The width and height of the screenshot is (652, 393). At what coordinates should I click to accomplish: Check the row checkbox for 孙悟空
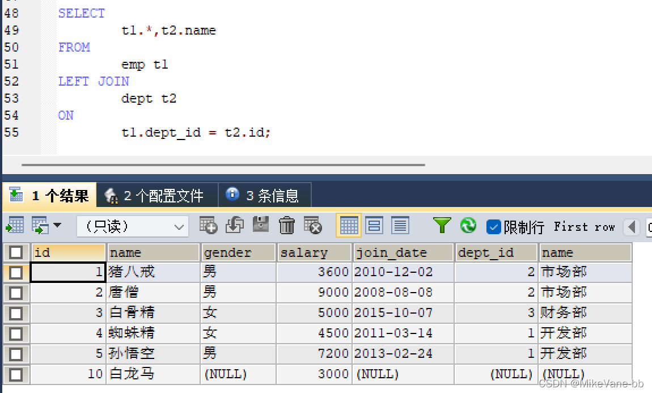pos(16,354)
